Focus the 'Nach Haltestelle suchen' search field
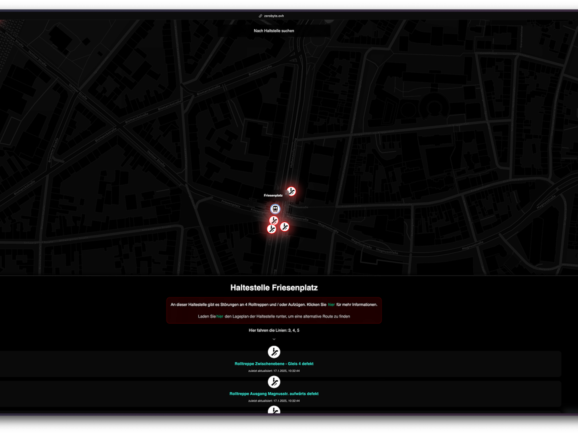 click(x=274, y=31)
